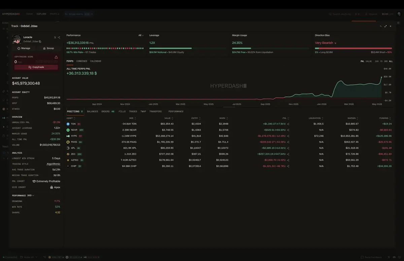Sort positions by MARK column
The width and height of the screenshot is (404, 261).
[x=224, y=118]
